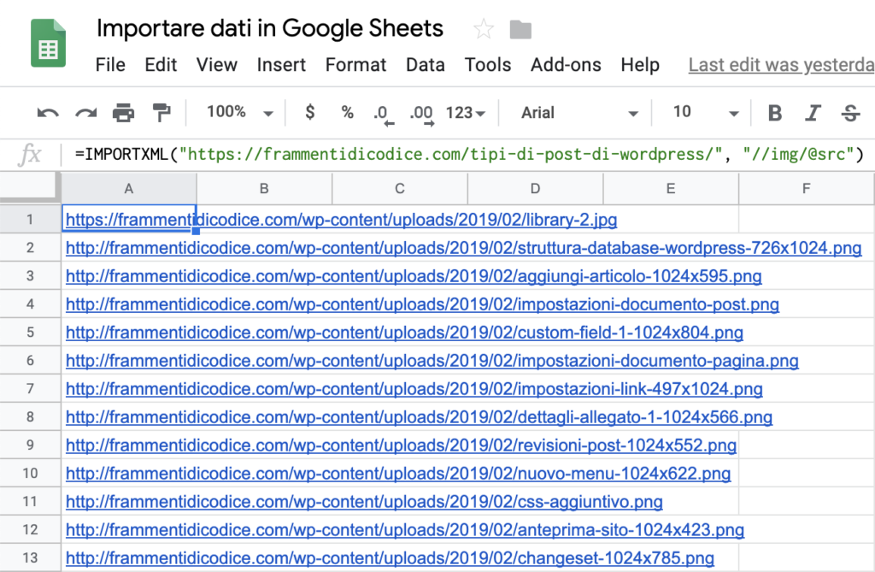
Task: Redo the last action
Action: (x=86, y=113)
